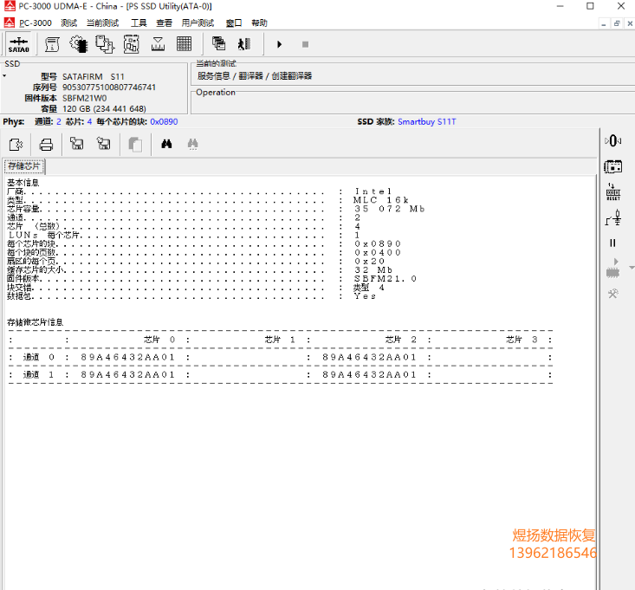
Task: Toggle the power switch sidebar icon
Action: [613, 217]
